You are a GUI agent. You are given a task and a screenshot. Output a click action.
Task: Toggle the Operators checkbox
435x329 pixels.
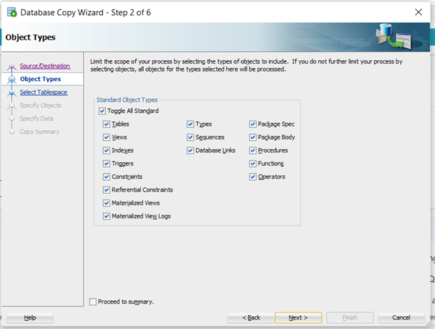[x=254, y=176]
